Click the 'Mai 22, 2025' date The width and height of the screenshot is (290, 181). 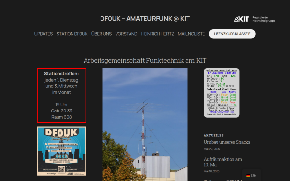coord(212,149)
